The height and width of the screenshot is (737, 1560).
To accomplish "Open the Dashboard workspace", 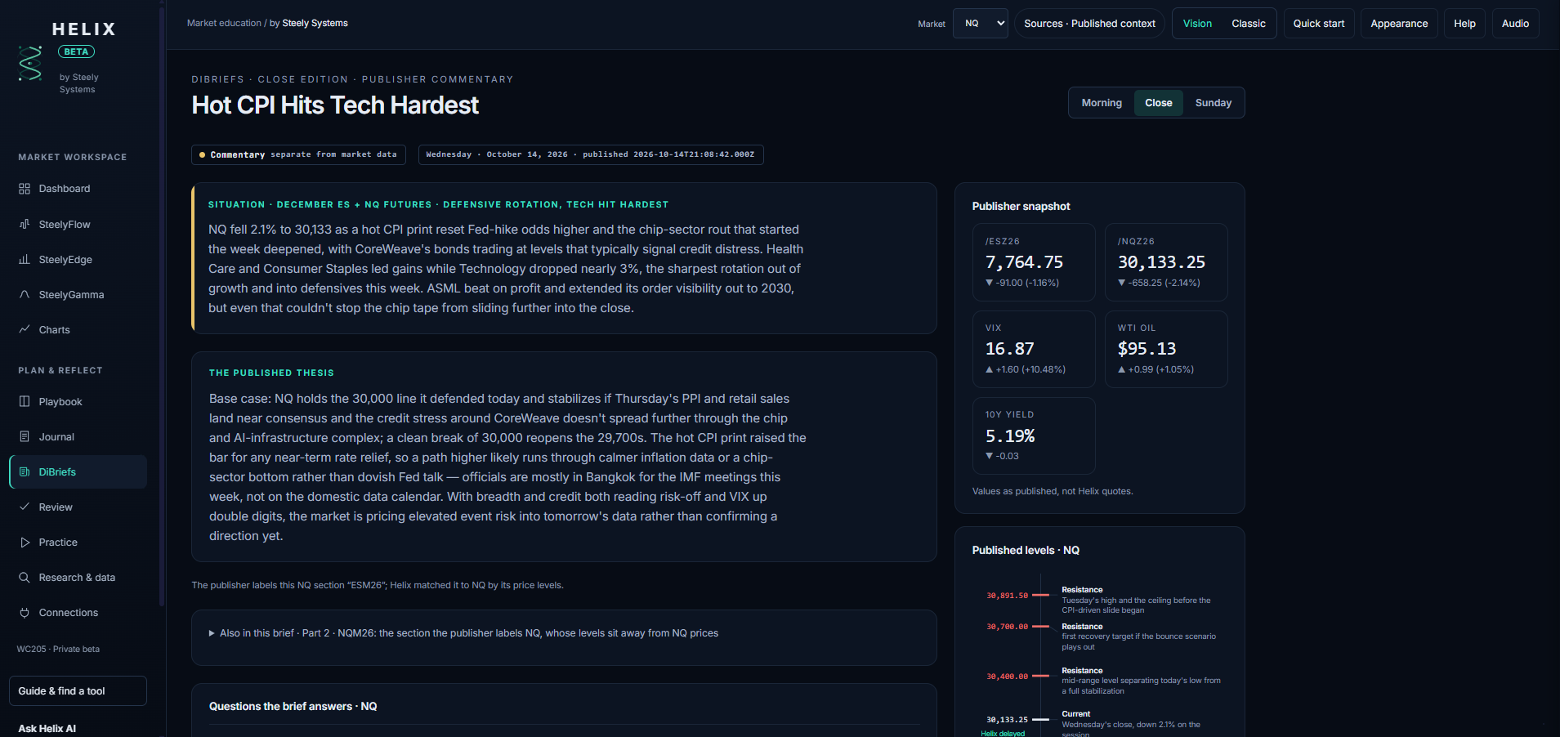I will (x=78, y=189).
